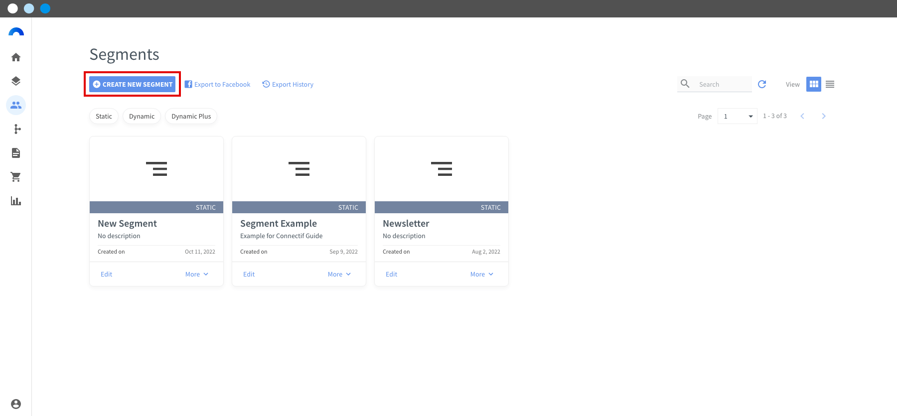Click Create New Segment button
The image size is (897, 416).
(x=133, y=84)
